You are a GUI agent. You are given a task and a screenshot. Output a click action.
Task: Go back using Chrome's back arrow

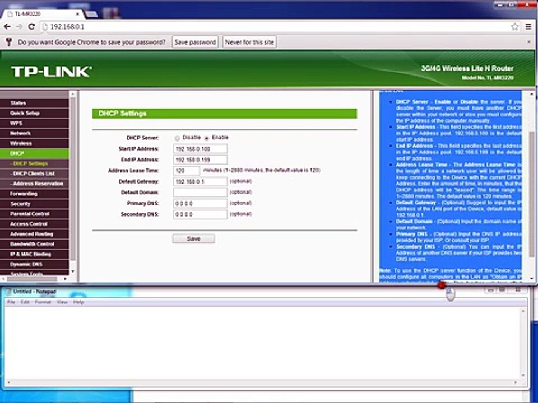click(x=7, y=27)
